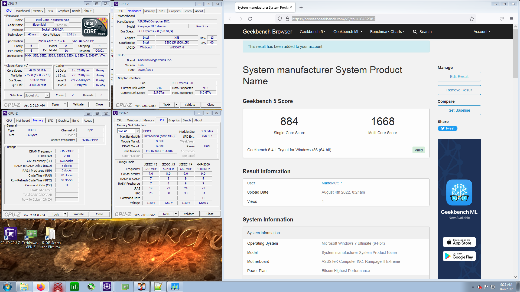Open the MaddMutt_1 user profile link
520x292 pixels.
[x=332, y=183]
